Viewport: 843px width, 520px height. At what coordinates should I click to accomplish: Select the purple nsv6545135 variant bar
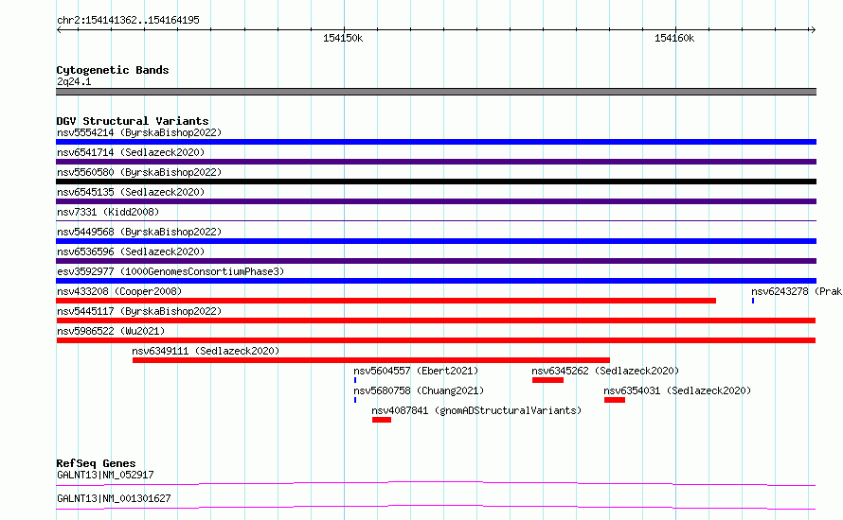click(436, 201)
